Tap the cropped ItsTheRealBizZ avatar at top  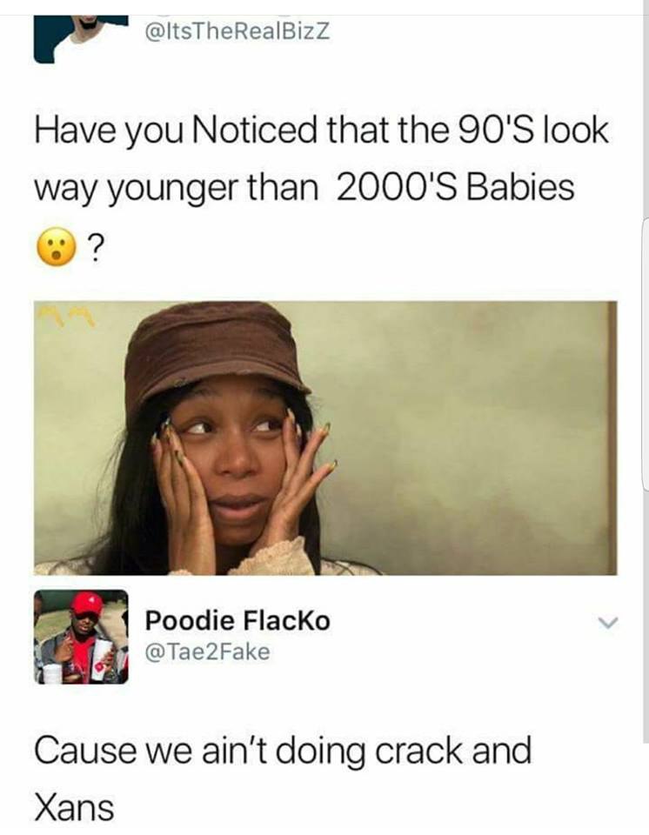coord(81,39)
